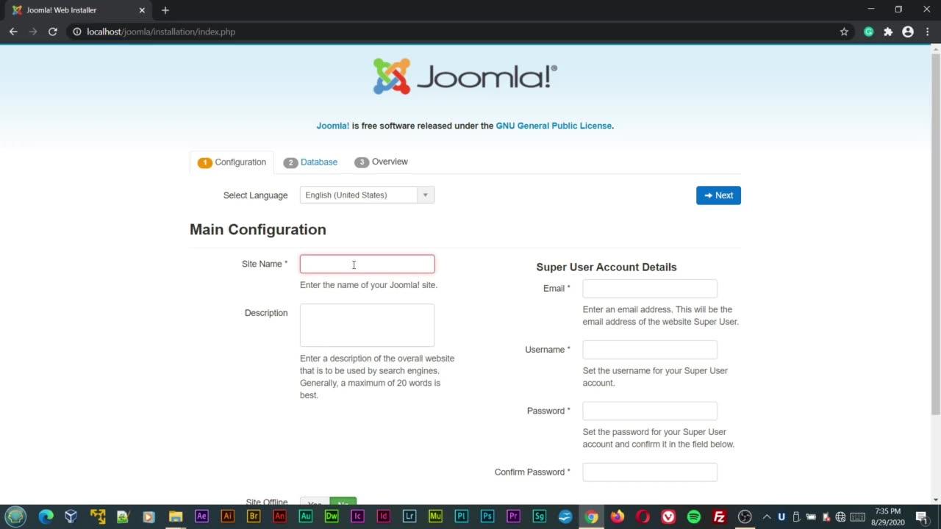The height and width of the screenshot is (529, 941).
Task: Open Firefox from the taskbar
Action: pyautogui.click(x=617, y=517)
